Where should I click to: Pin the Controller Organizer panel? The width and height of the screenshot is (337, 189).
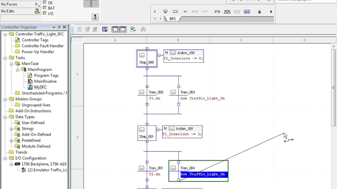59,27
